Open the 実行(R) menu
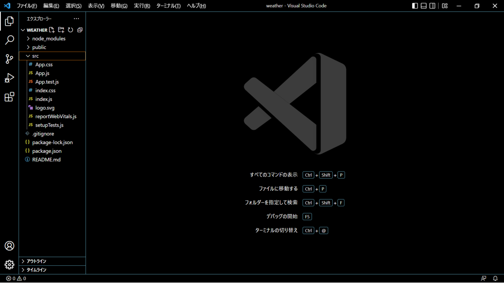Viewport: 504px width, 283px height. (x=142, y=6)
